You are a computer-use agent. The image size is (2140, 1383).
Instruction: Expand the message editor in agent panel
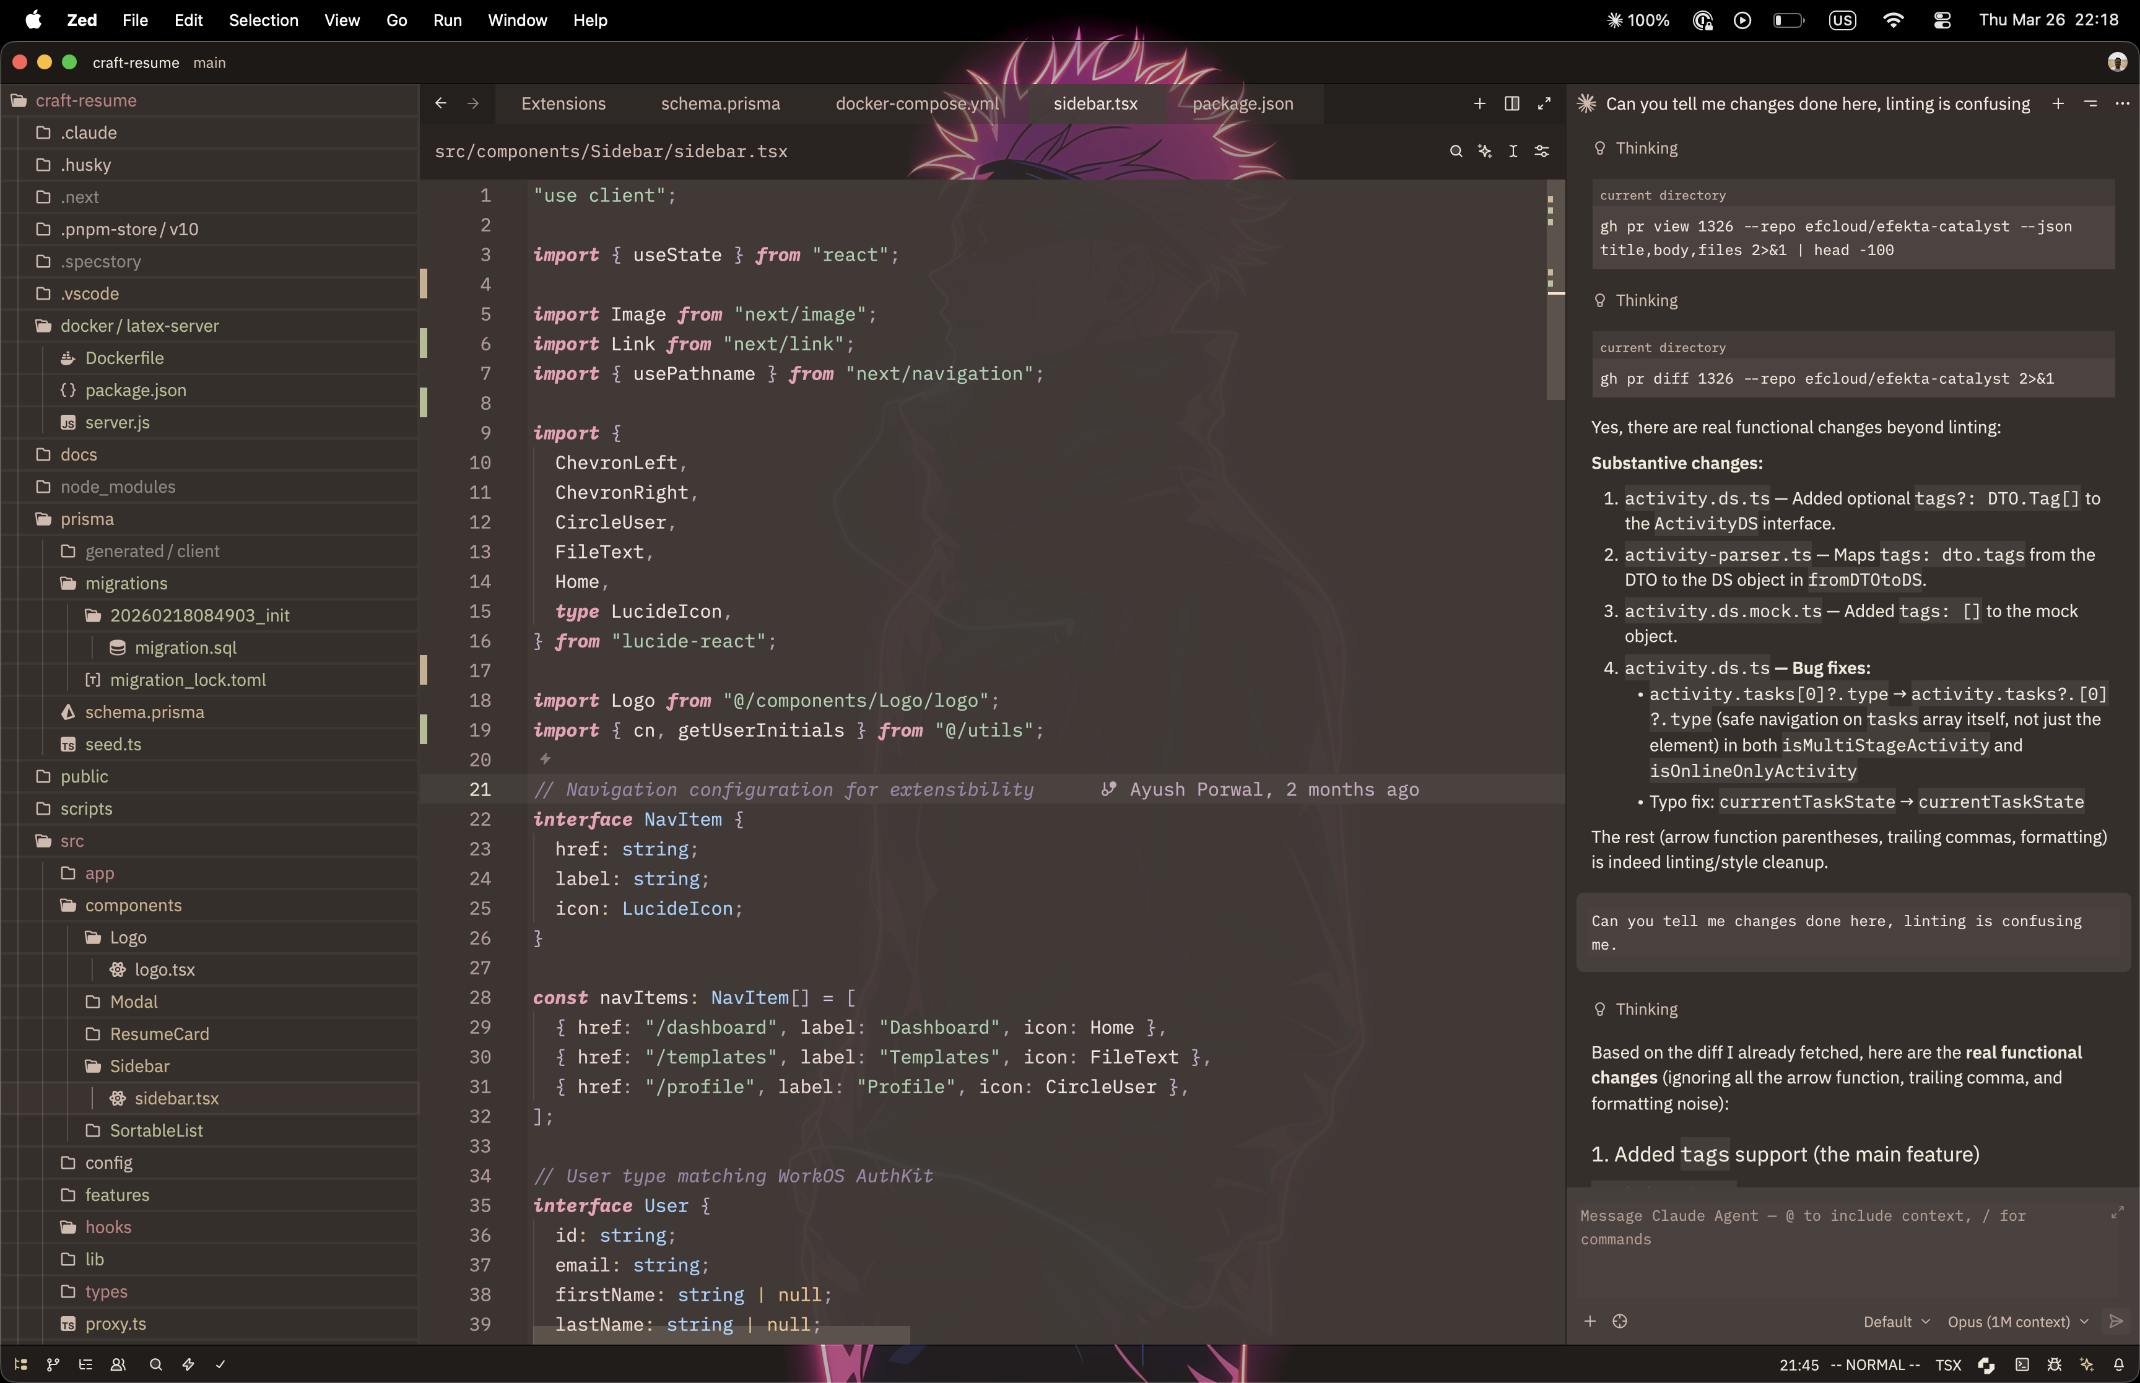pyautogui.click(x=2116, y=1212)
